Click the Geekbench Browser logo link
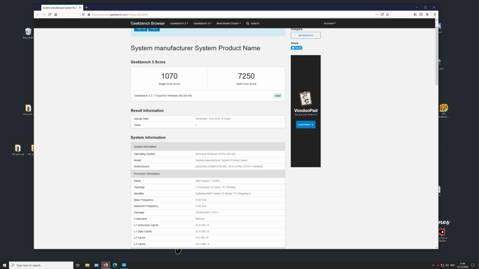Image resolution: width=479 pixels, height=269 pixels. coord(148,23)
